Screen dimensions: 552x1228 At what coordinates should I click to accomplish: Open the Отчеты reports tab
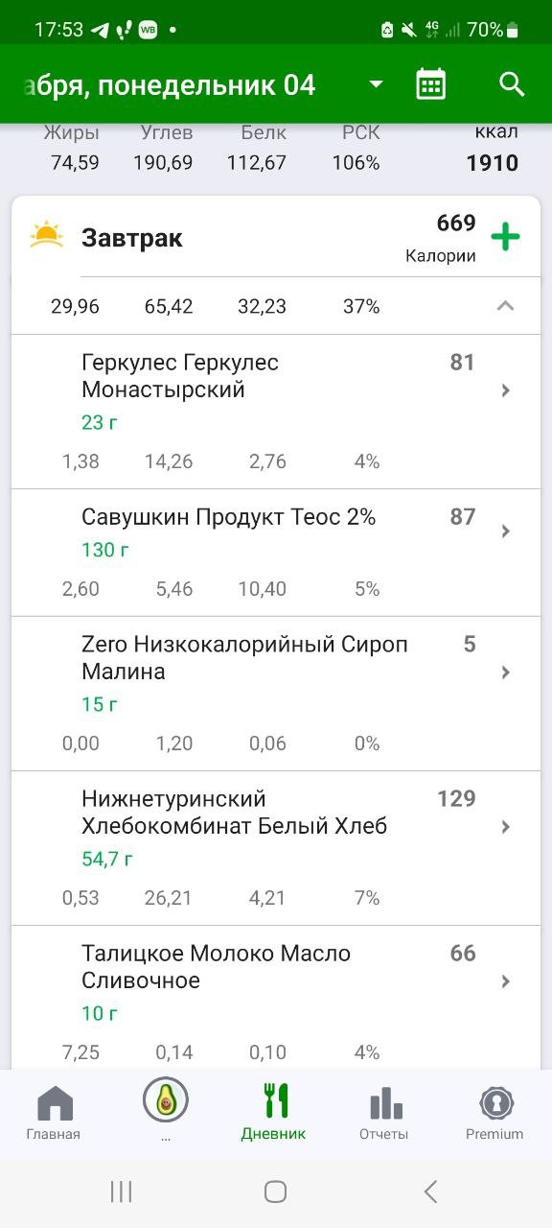(x=384, y=1113)
